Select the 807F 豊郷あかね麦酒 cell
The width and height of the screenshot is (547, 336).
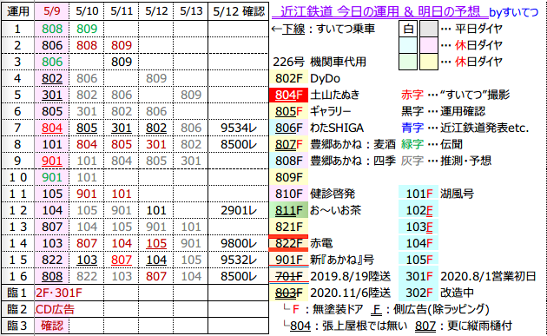[288, 144]
